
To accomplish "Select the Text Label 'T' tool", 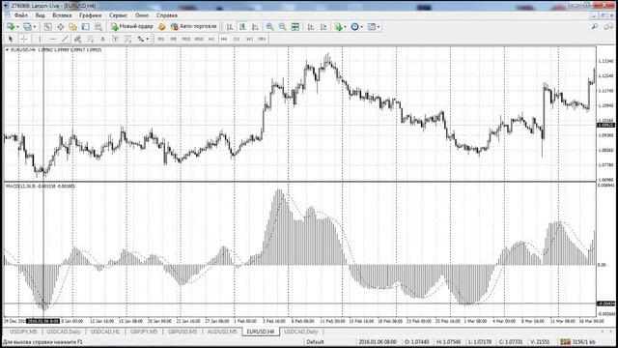I will 116,39.
